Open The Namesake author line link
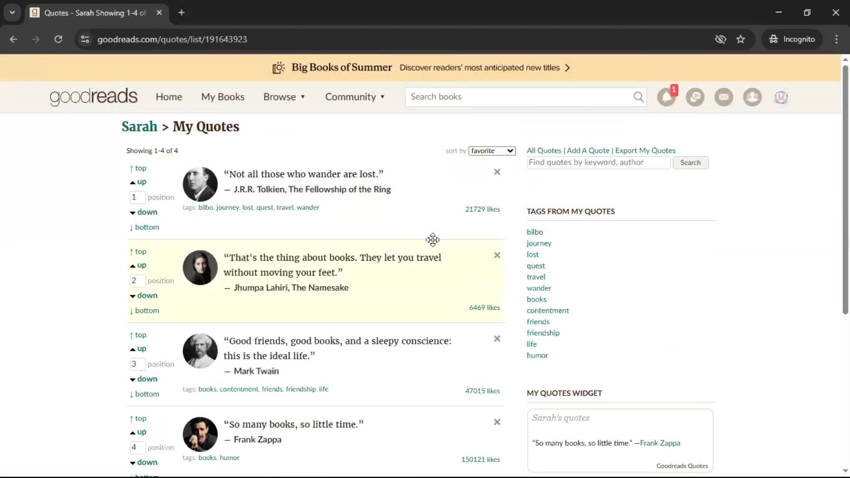 pyautogui.click(x=320, y=288)
